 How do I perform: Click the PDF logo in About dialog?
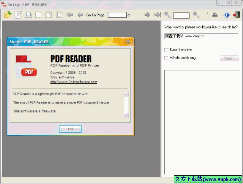point(26,67)
